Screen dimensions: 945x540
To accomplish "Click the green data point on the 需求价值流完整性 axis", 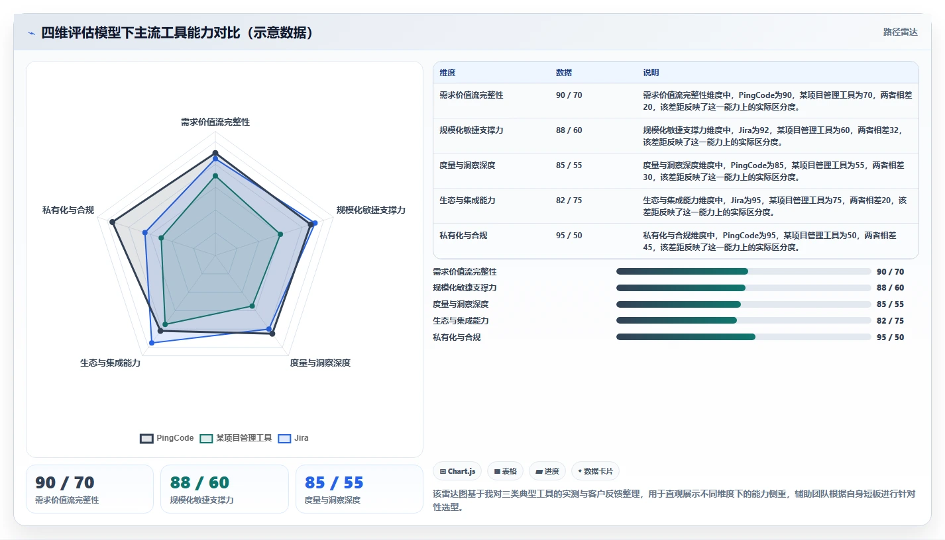I will [x=215, y=176].
